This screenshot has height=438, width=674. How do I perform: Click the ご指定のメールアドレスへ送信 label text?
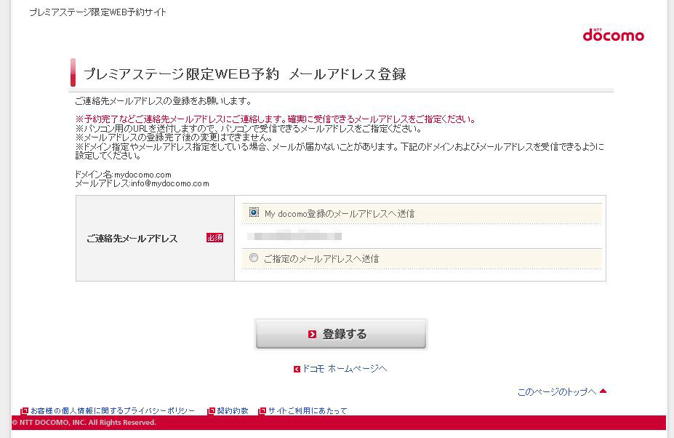[x=321, y=259]
